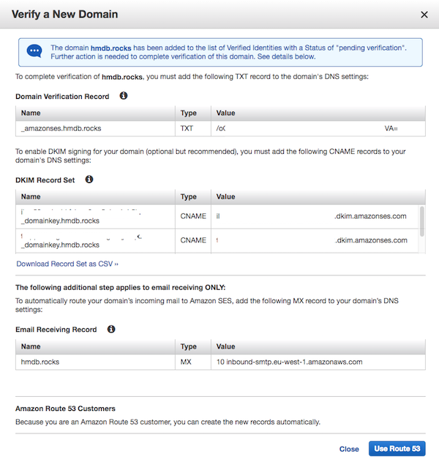
Task: Open the info icon beside Email Receiving Record
Action: point(111,330)
